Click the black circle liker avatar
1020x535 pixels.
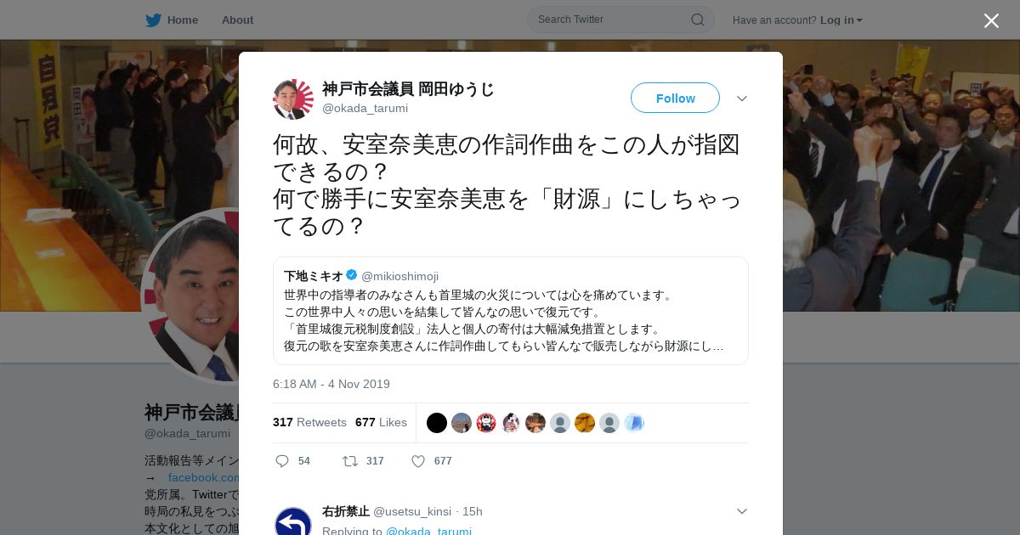[437, 423]
